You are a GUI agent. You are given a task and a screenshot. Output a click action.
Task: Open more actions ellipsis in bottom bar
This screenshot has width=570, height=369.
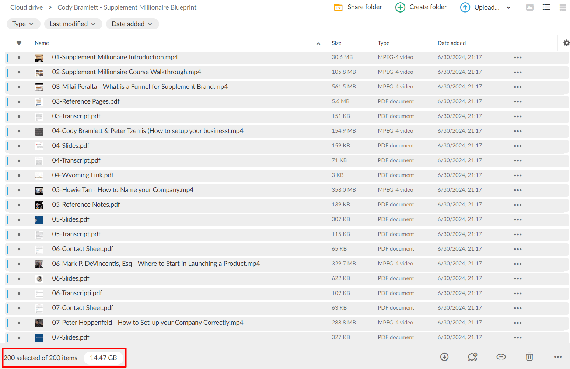[558, 357]
